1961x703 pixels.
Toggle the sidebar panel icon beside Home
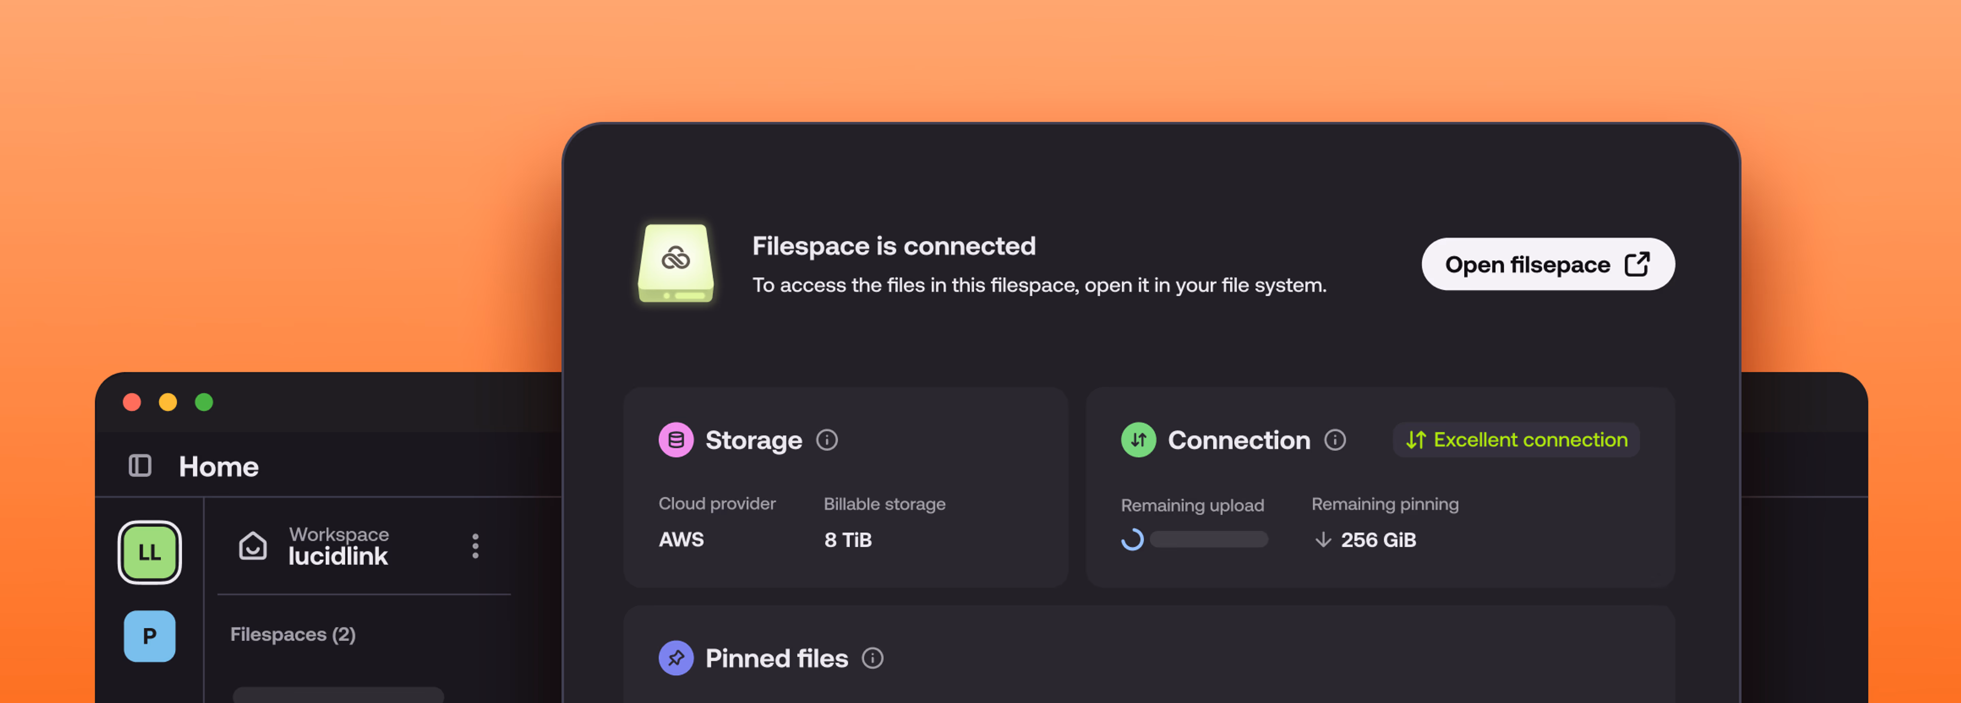140,466
